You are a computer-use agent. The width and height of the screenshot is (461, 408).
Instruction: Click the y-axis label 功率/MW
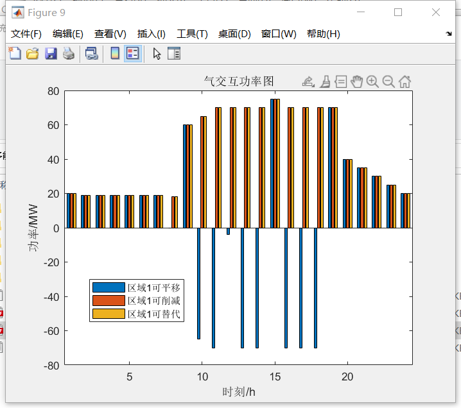33,228
